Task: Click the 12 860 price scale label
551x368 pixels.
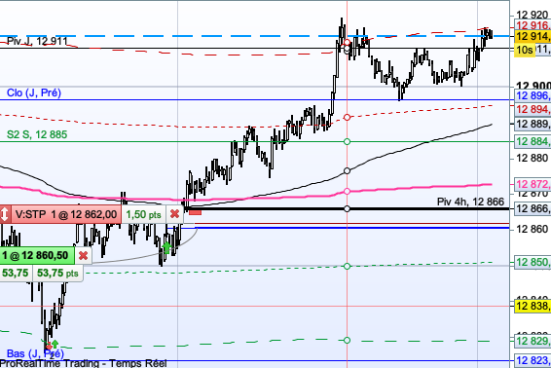Action: pyautogui.click(x=533, y=230)
